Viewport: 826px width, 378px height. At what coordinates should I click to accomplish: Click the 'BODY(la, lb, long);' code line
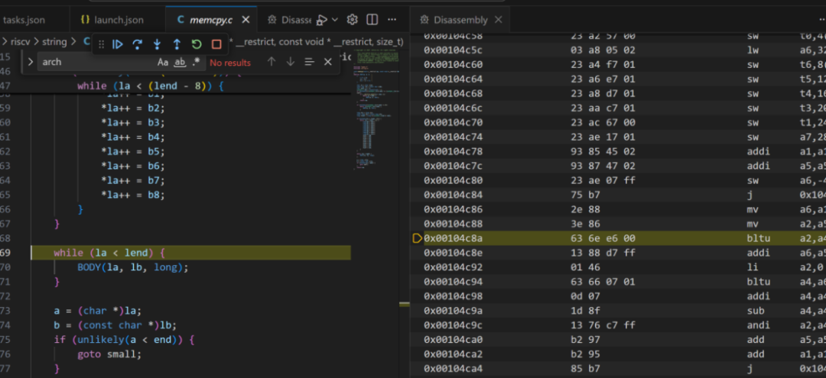(x=133, y=267)
